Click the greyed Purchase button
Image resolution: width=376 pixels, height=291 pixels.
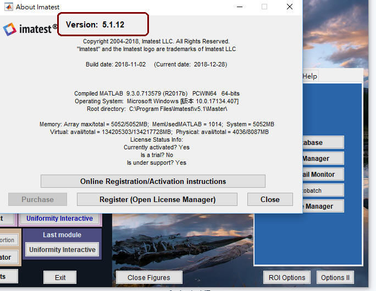tap(37, 199)
